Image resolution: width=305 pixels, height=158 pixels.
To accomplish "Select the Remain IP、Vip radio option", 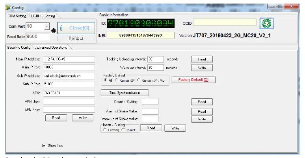I will (x=138, y=80).
